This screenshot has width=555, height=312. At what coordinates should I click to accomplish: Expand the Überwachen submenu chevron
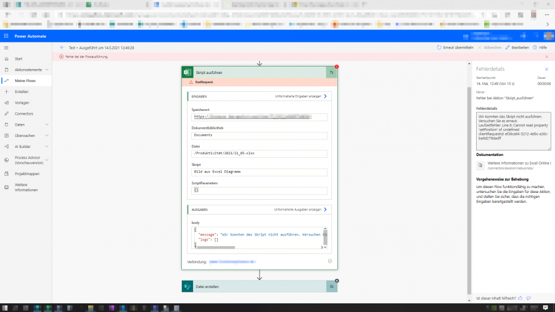[x=47, y=136]
